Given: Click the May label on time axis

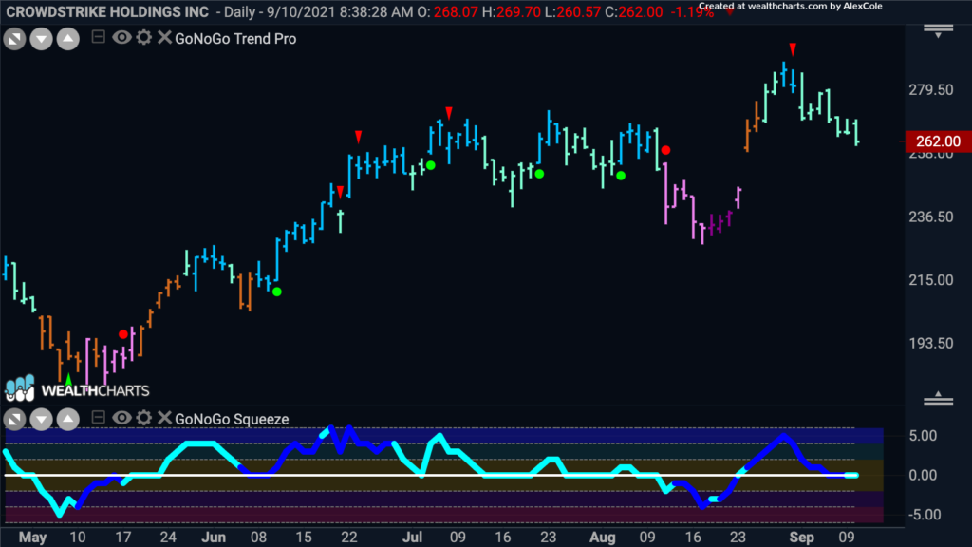Looking at the screenshot, I should 32,538.
